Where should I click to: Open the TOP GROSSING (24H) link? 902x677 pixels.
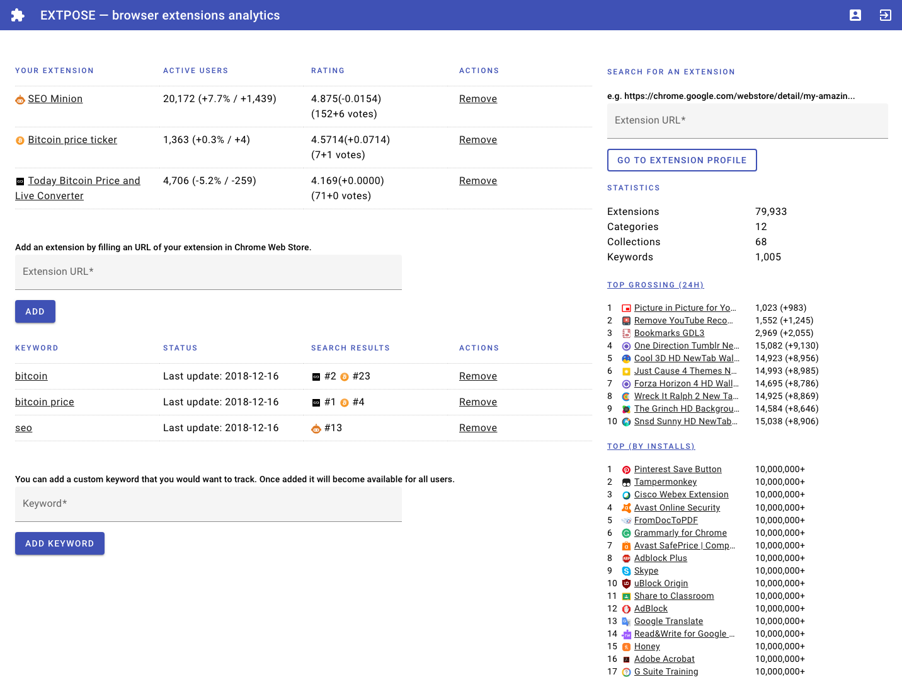(656, 285)
